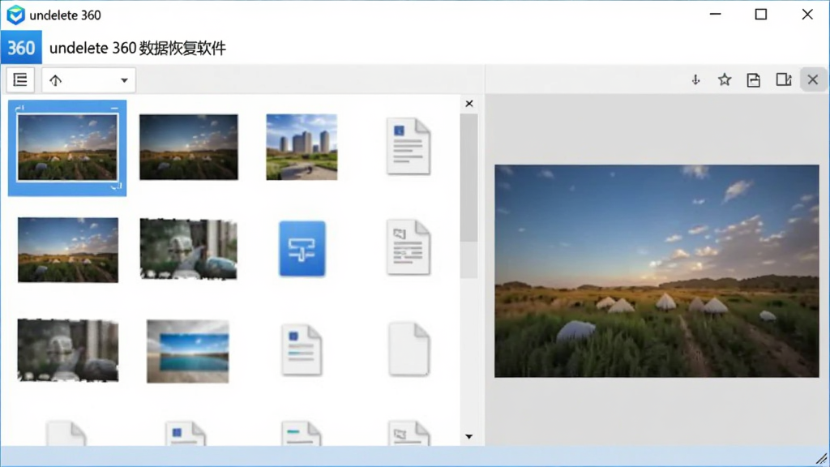
Task: Minimize the undelete 360 window
Action: pos(715,15)
